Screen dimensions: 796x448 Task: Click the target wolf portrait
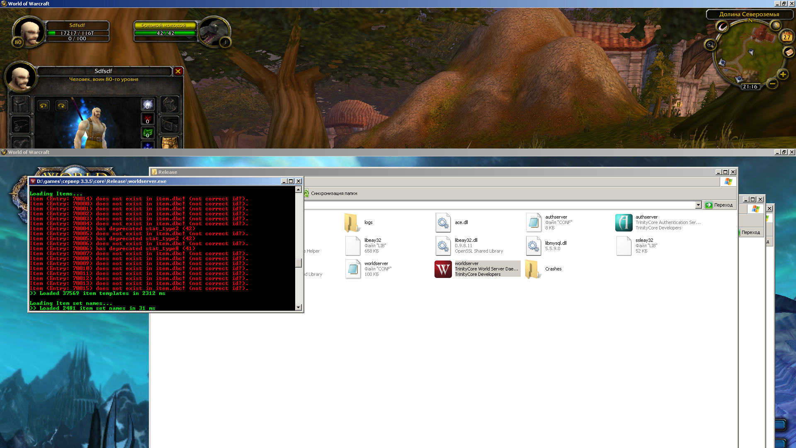pyautogui.click(x=214, y=32)
